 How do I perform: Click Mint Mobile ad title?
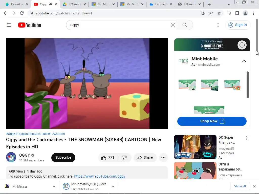coord(204,59)
